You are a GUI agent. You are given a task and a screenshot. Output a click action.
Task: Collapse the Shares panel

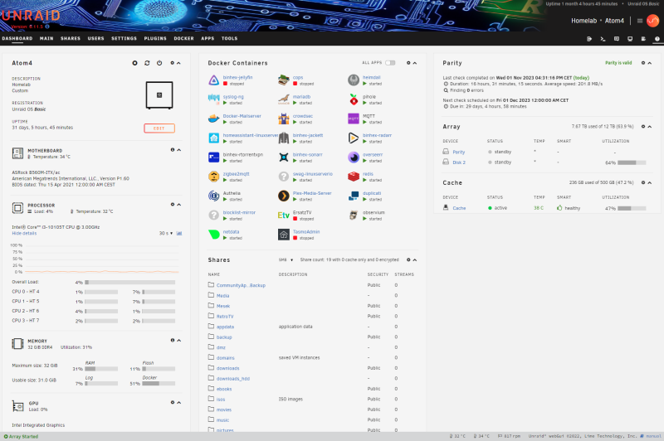tap(415, 260)
